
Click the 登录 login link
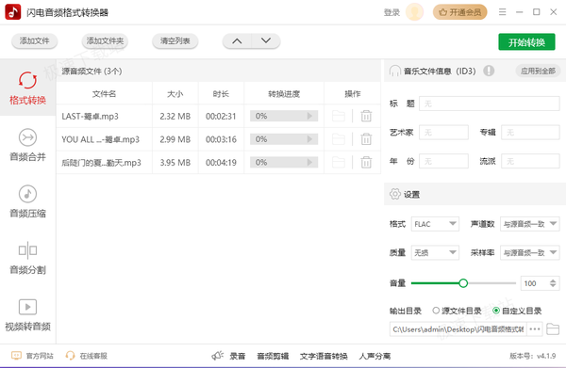click(391, 12)
